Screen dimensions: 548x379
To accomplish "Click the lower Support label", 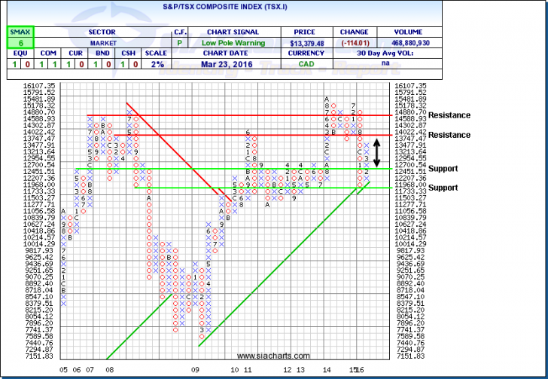I will (x=445, y=187).
